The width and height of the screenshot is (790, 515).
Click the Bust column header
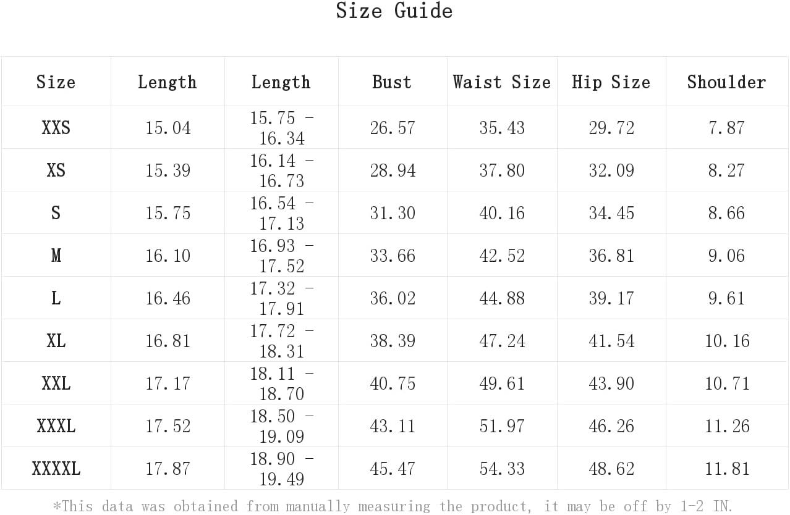(x=392, y=82)
